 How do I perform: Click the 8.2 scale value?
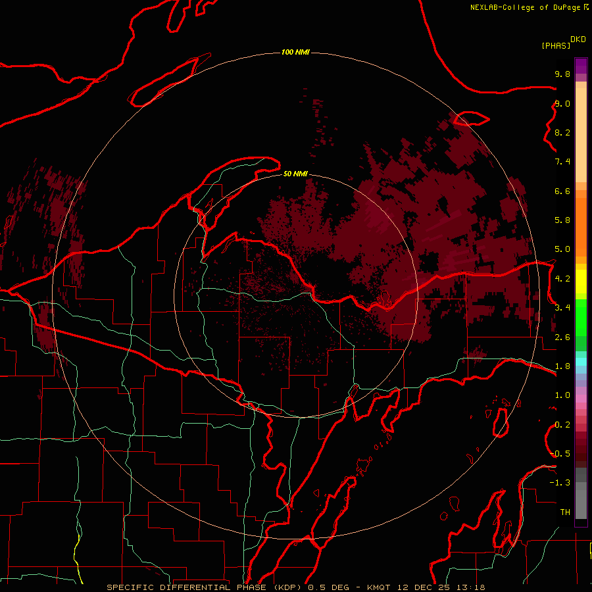(x=562, y=132)
